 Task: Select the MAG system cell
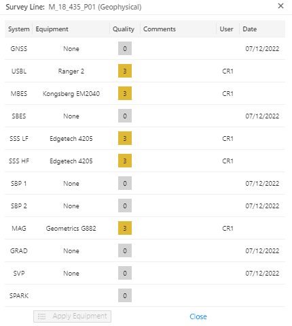19,228
